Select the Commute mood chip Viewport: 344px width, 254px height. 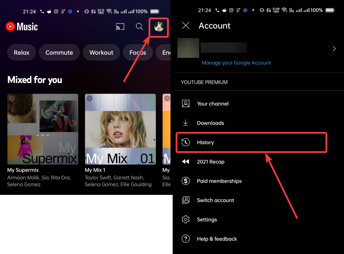point(59,53)
